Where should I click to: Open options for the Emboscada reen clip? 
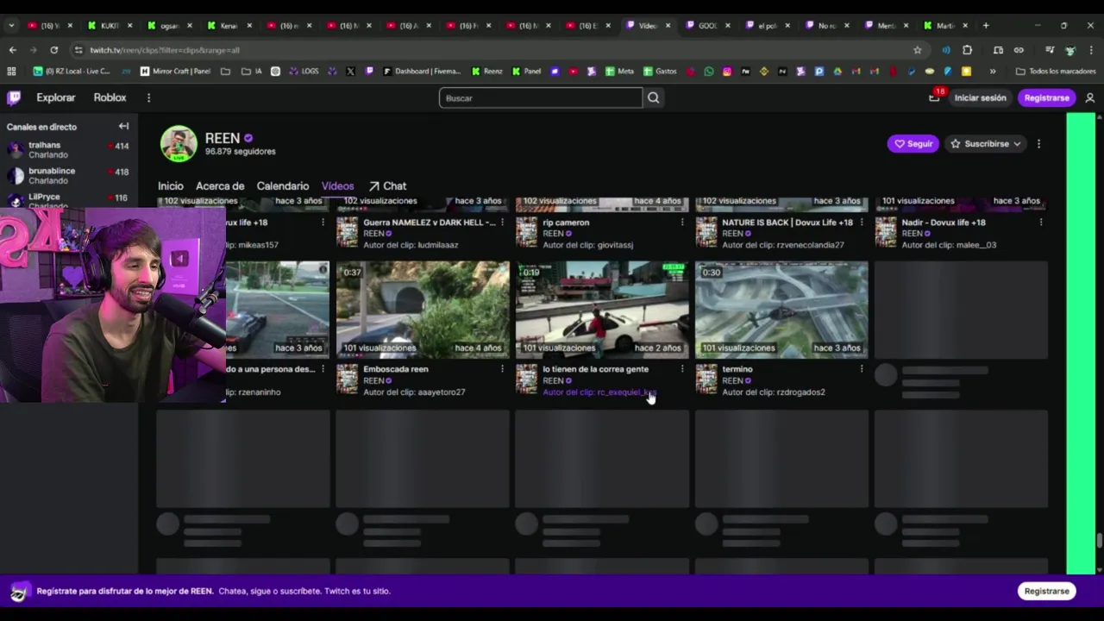[x=502, y=369]
